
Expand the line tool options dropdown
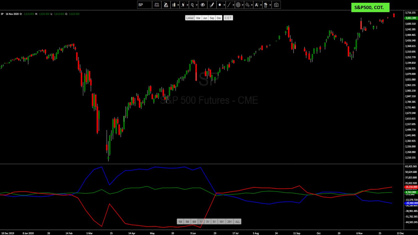point(233,5)
